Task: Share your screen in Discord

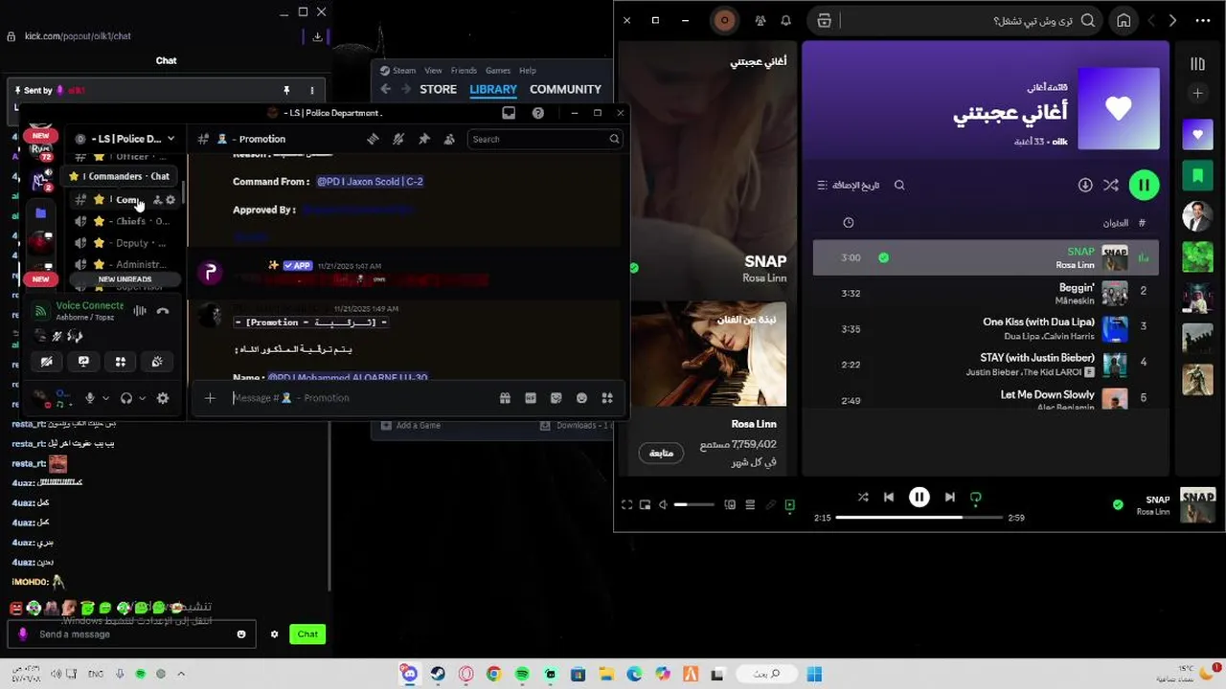Action: [83, 362]
